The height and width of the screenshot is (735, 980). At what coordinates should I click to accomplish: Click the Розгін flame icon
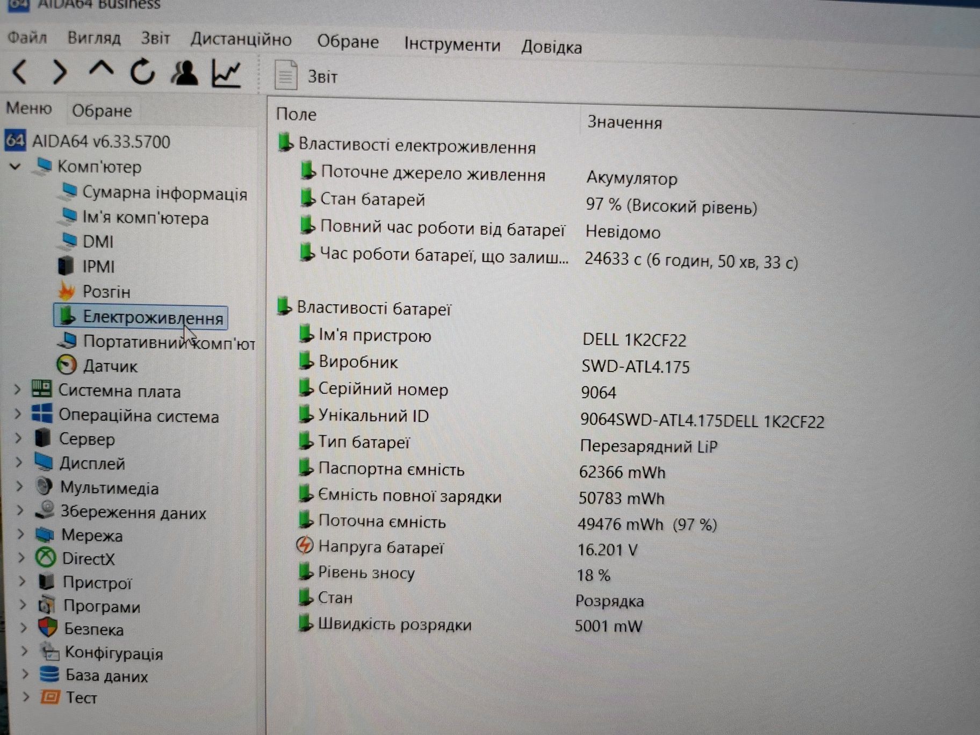[x=67, y=291]
